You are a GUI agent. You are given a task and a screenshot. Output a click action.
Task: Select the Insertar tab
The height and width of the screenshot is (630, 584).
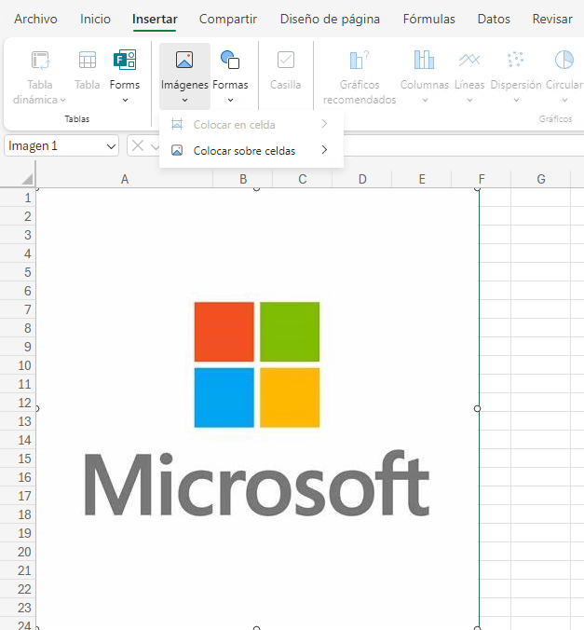(155, 19)
